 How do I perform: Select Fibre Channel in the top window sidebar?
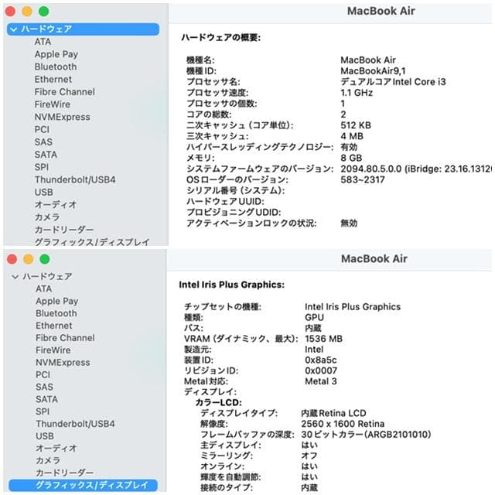pos(64,92)
